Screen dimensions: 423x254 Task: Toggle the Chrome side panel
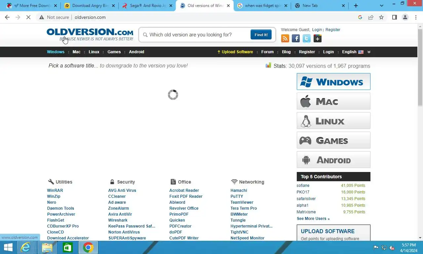395,17
